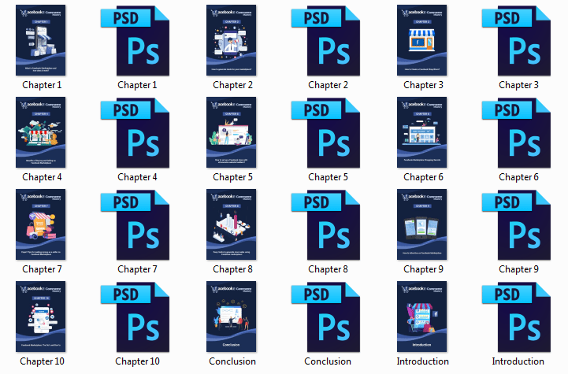This screenshot has height=374, width=568.
Task: Select the Chapter 6 PSD file icon
Action: (518, 132)
